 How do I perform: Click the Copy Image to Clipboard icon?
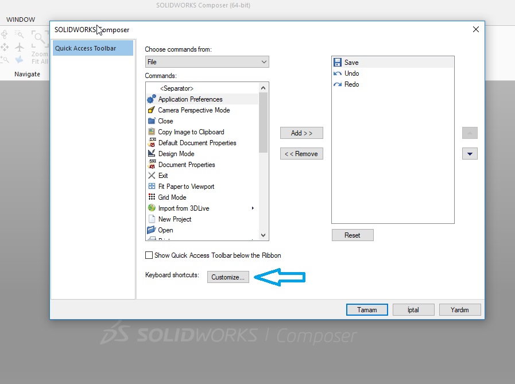[152, 132]
